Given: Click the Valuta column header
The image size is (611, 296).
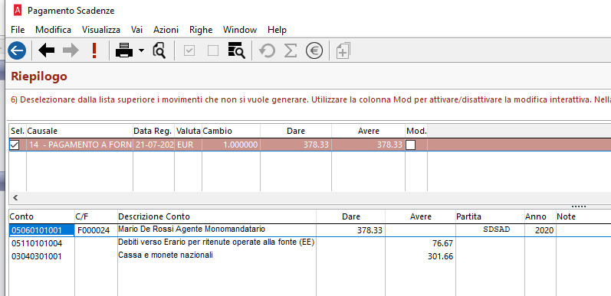Looking at the screenshot, I should pyautogui.click(x=189, y=131).
